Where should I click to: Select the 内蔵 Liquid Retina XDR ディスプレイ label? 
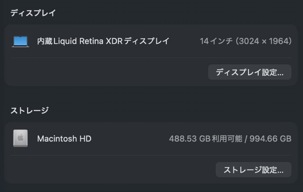coord(103,41)
